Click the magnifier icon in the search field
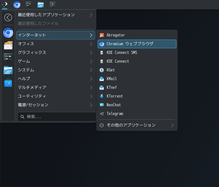This screenshot has width=219, height=187. (23, 117)
